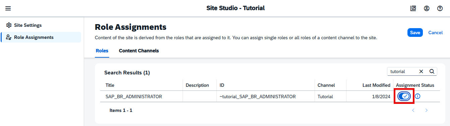The width and height of the screenshot is (450, 126).
Task: Switch to the Roles tab
Action: 102,51
